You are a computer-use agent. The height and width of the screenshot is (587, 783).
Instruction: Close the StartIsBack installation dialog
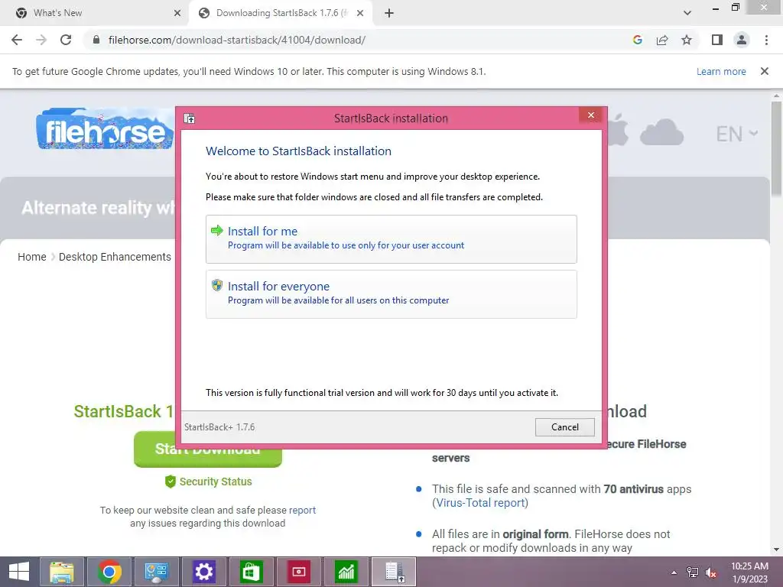tap(591, 115)
